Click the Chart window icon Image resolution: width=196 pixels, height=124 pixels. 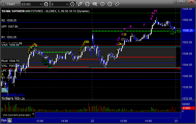(3, 4)
